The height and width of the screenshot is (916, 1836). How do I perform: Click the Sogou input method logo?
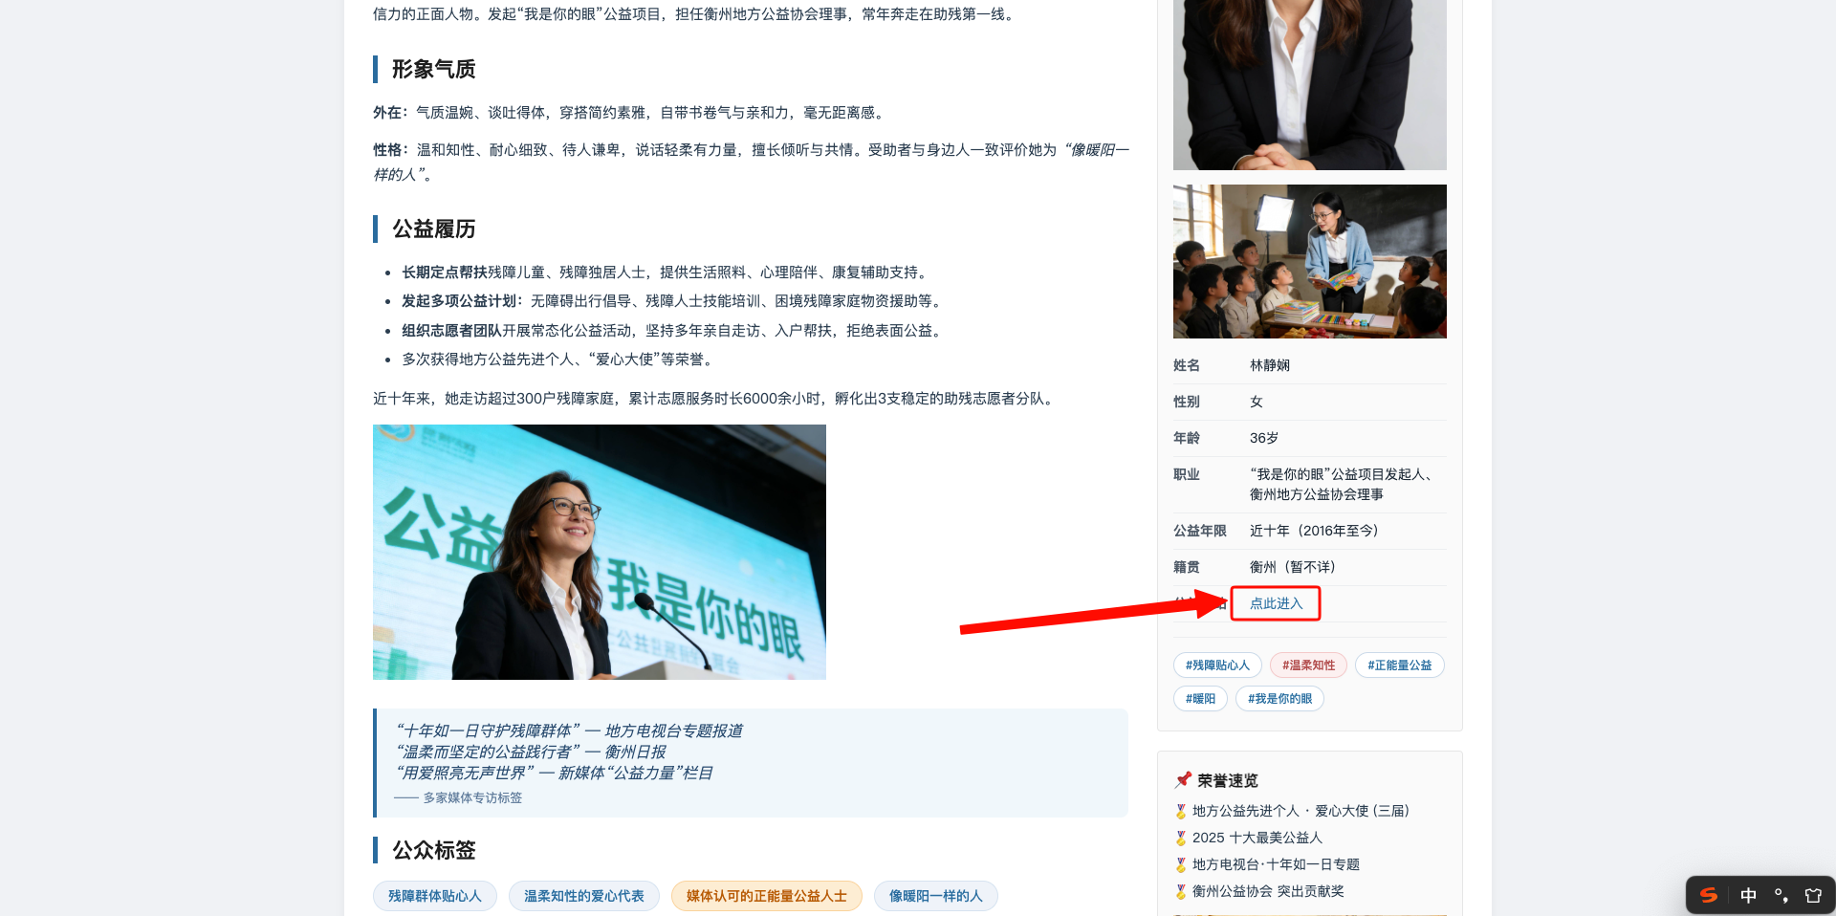(1709, 896)
